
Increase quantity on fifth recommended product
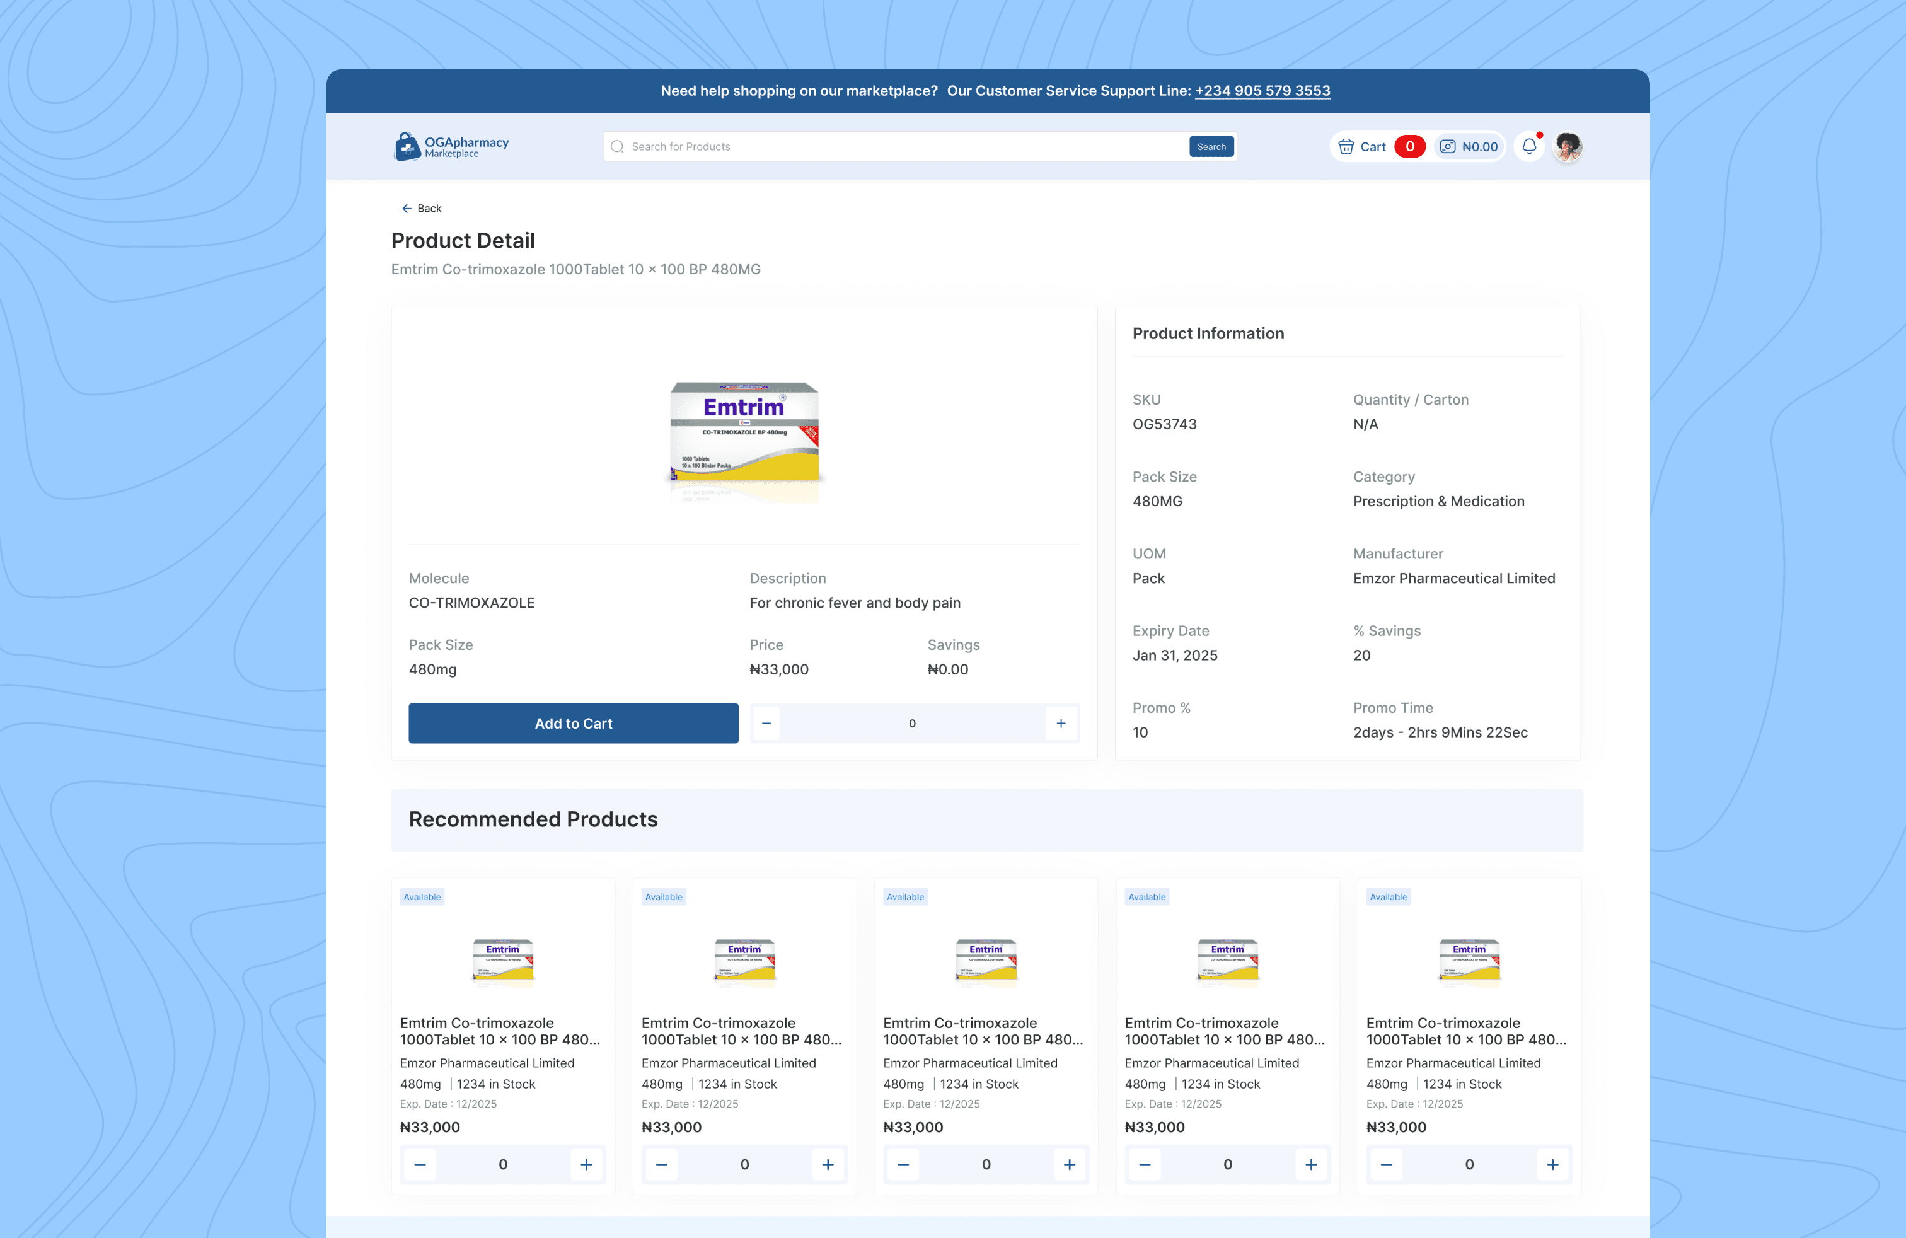[1553, 1164]
